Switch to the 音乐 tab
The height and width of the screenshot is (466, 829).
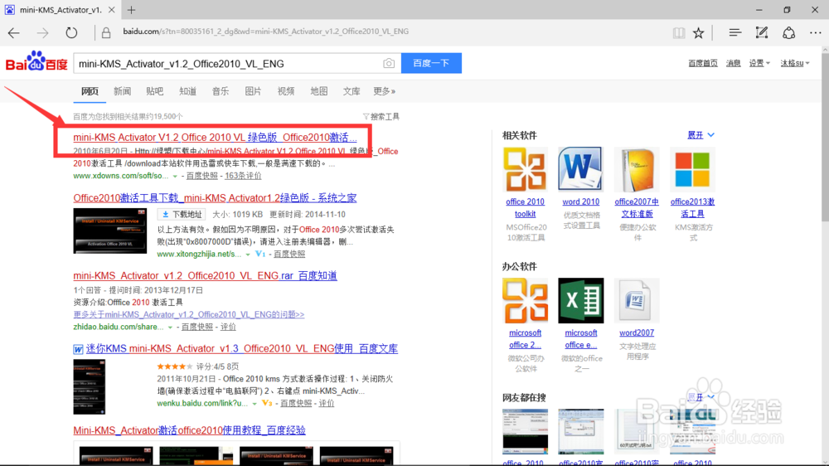tap(221, 91)
